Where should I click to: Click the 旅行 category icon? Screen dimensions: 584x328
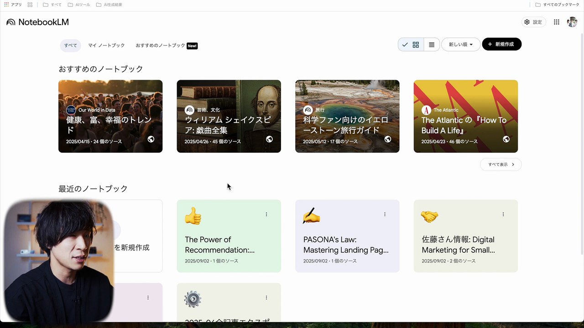click(308, 110)
